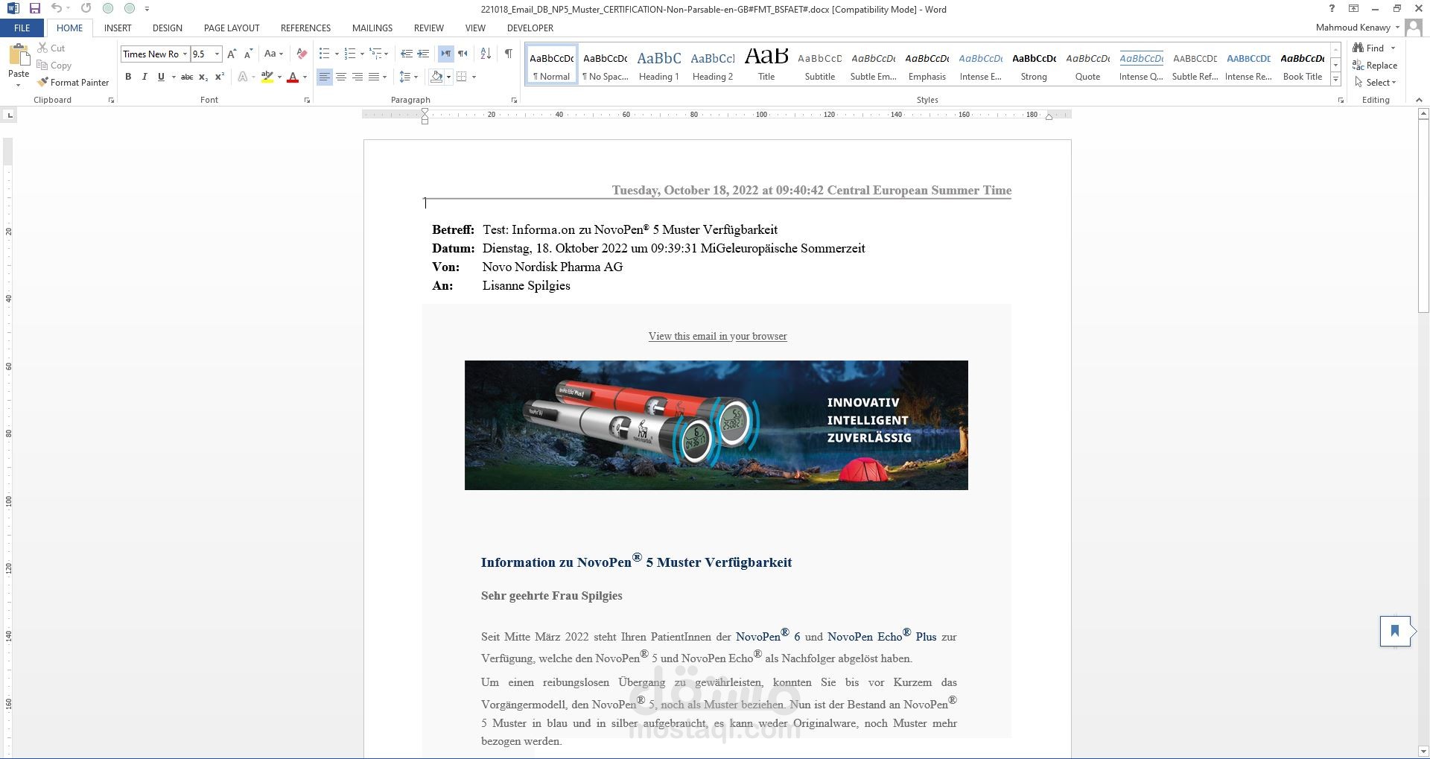Open the FILE tab
Screen dimensions: 1430x759
(x=22, y=28)
